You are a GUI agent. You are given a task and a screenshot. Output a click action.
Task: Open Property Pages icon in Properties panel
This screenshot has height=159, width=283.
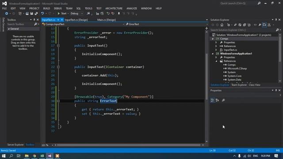[x=223, y=100]
